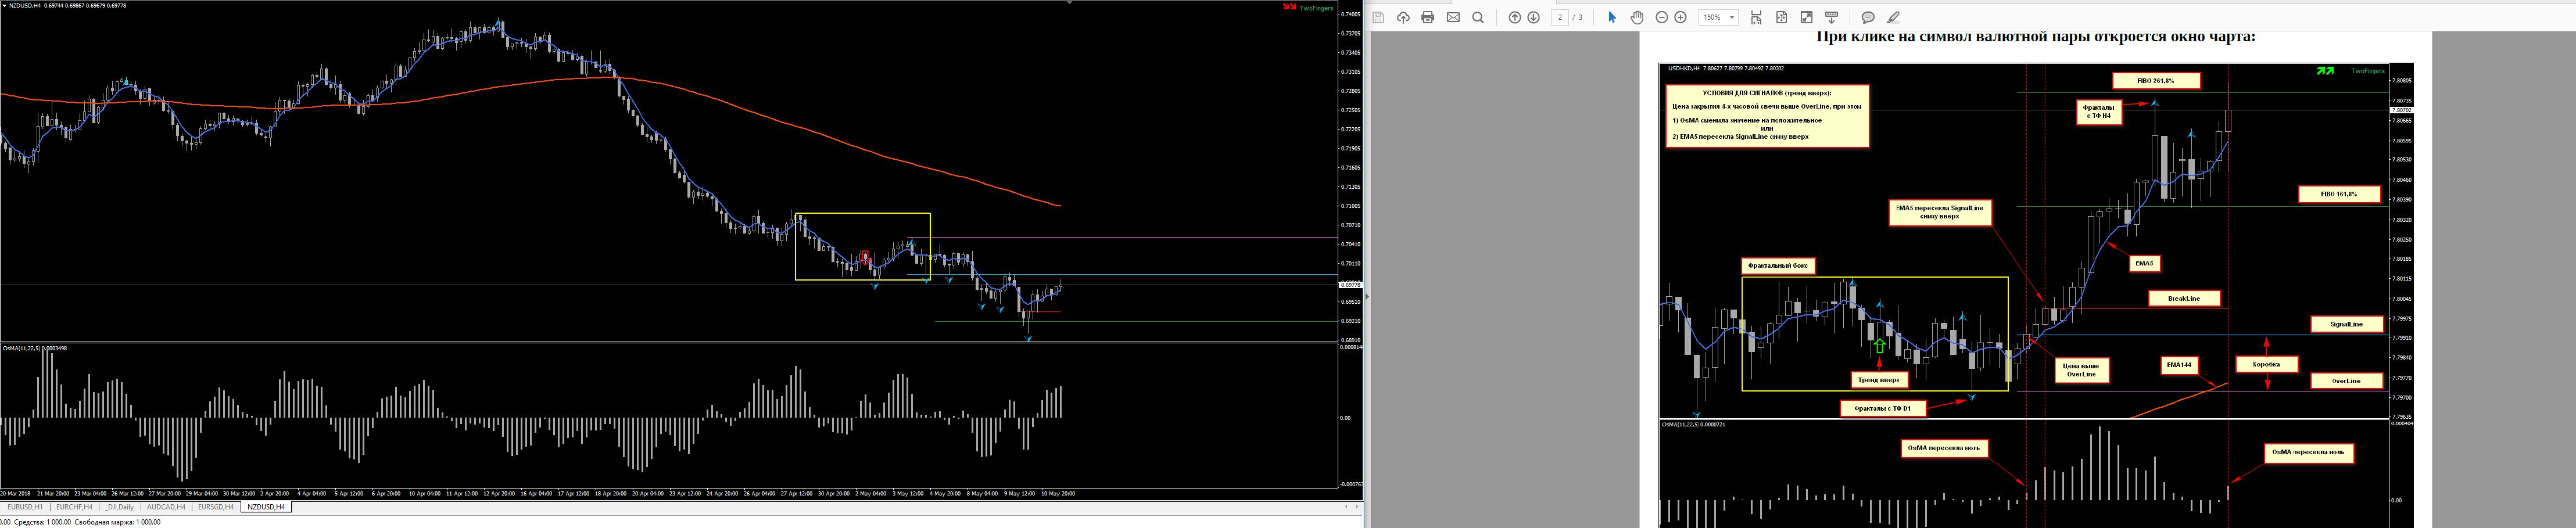Image resolution: width=2576 pixels, height=528 pixels.
Task: Open the PDF search magnifier
Action: pos(1478,17)
